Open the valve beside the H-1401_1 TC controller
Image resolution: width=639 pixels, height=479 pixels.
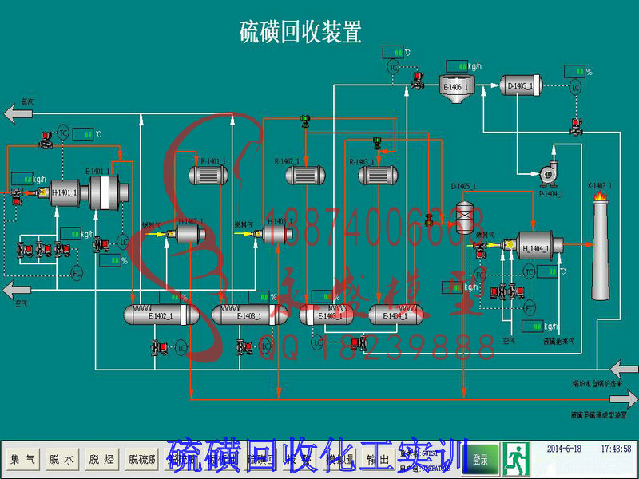coord(46,140)
